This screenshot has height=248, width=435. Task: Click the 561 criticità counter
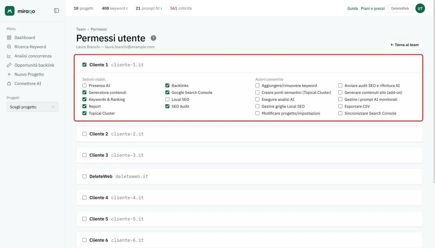point(181,8)
